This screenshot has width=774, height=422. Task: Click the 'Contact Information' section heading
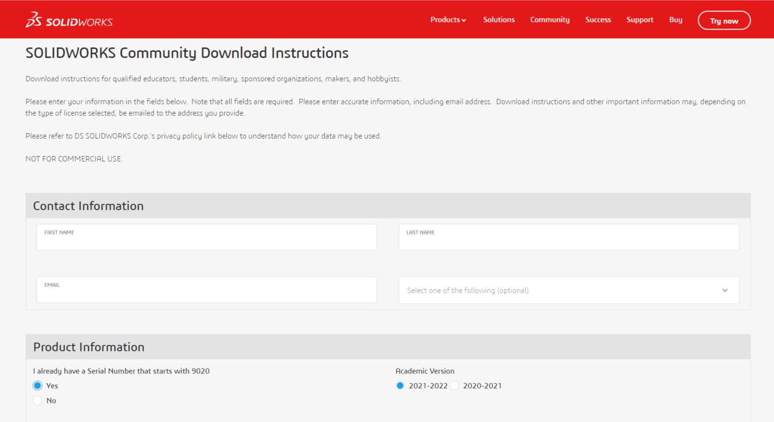(x=88, y=206)
